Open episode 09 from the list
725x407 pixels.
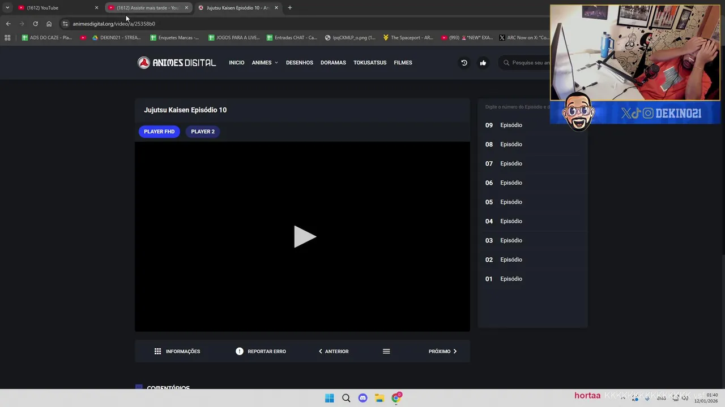click(x=532, y=125)
